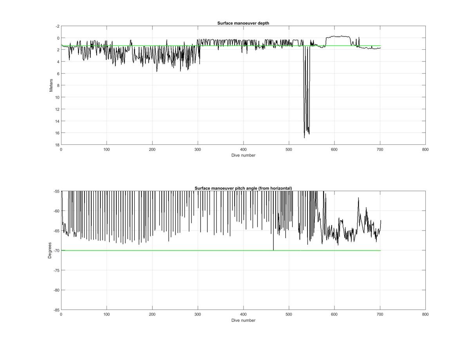Image resolution: width=470 pixels, height=348 pixels.
Task: Click '600' on the pitch angle plot's dive axis
Action: 334,314
